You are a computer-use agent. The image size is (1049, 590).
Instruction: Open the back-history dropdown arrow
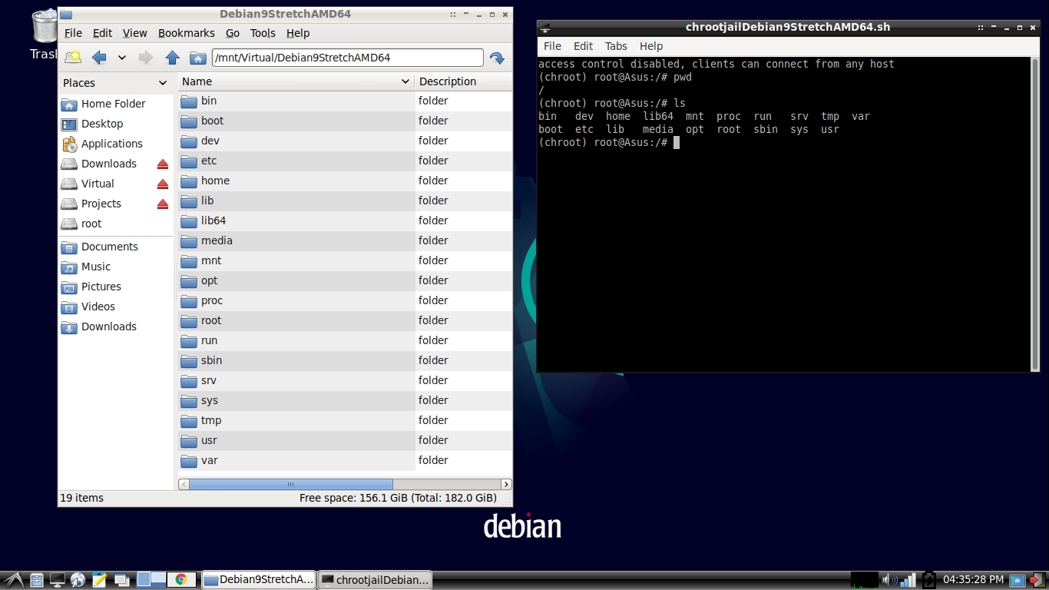(121, 57)
